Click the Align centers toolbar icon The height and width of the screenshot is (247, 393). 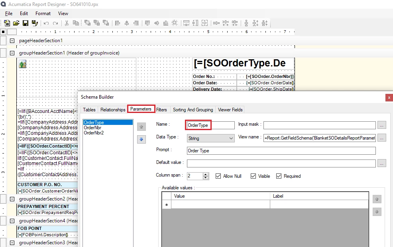[127, 23]
